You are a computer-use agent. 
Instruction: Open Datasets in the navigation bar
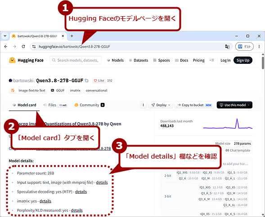(139, 60)
